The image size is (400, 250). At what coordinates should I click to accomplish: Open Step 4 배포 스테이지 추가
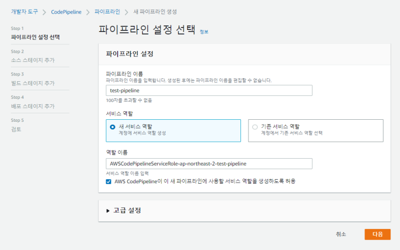pos(33,106)
